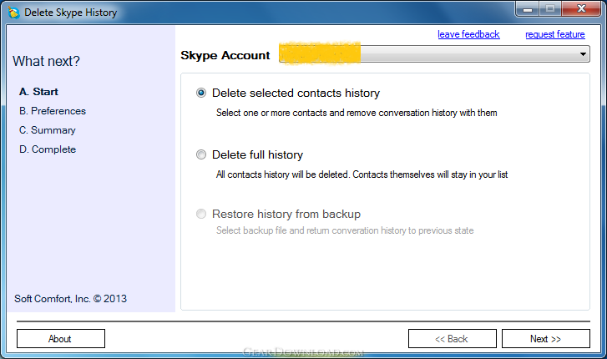Go to step A. Start
The height and width of the screenshot is (359, 607).
pyautogui.click(x=38, y=92)
